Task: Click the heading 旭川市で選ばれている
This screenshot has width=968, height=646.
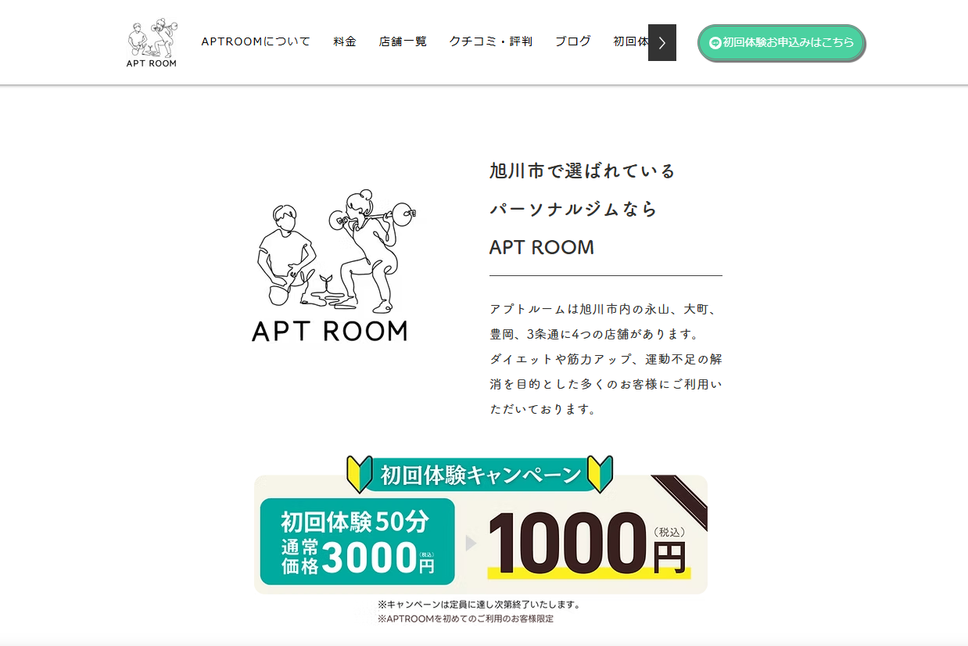Action: click(583, 170)
